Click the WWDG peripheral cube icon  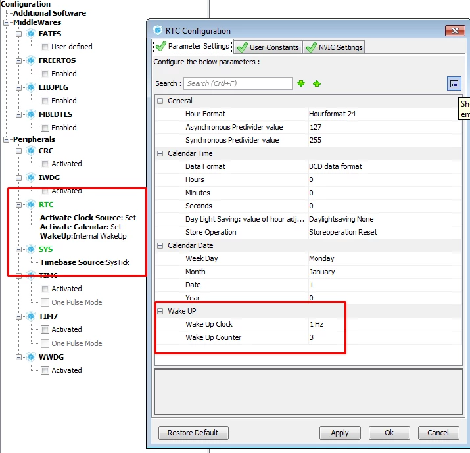pos(31,357)
